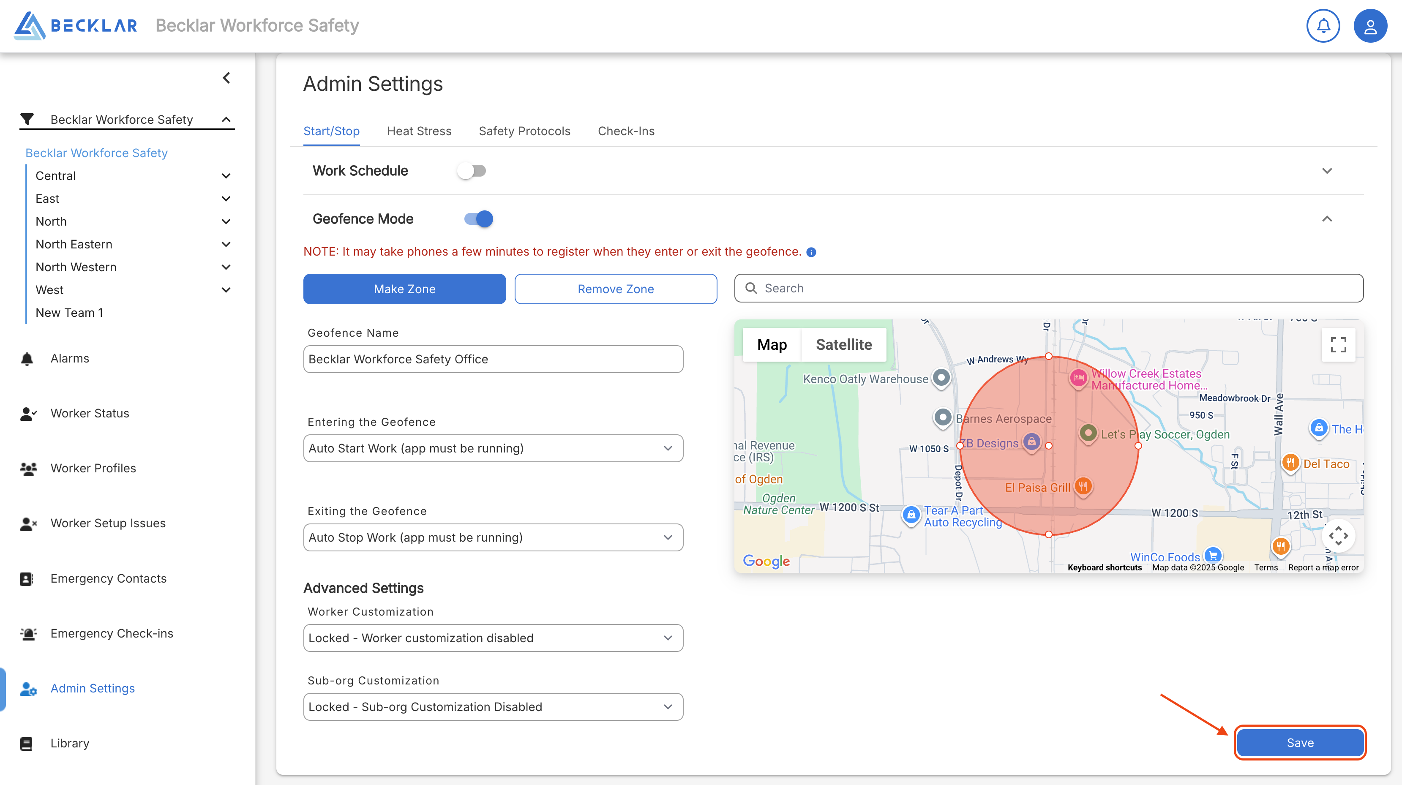This screenshot has height=785, width=1402.
Task: Toggle the map fullscreen view icon
Action: [x=1338, y=344]
